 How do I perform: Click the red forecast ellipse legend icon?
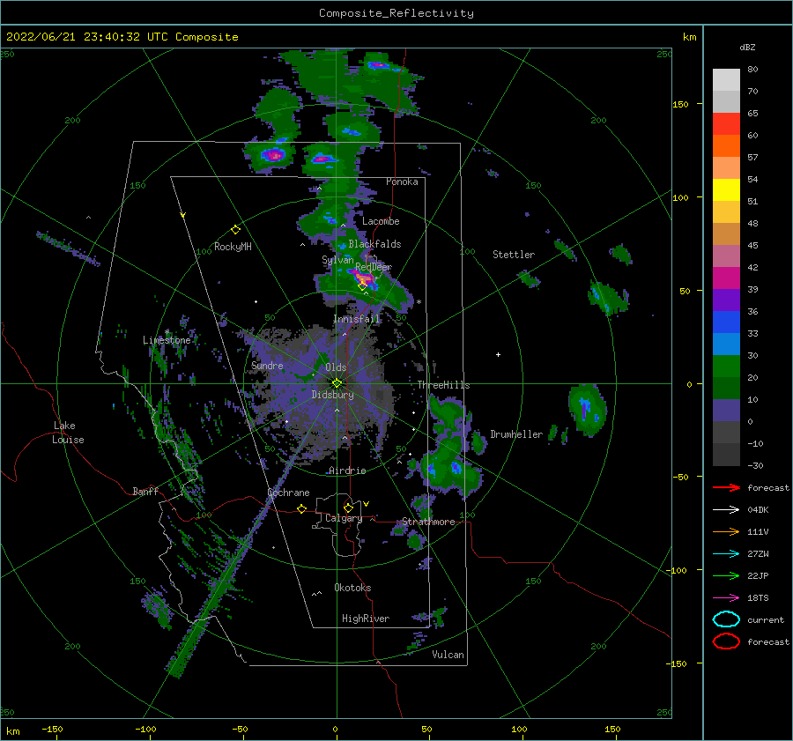click(x=726, y=641)
